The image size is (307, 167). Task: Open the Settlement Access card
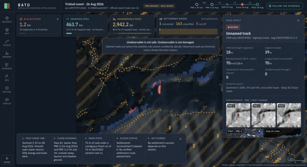[189, 25]
